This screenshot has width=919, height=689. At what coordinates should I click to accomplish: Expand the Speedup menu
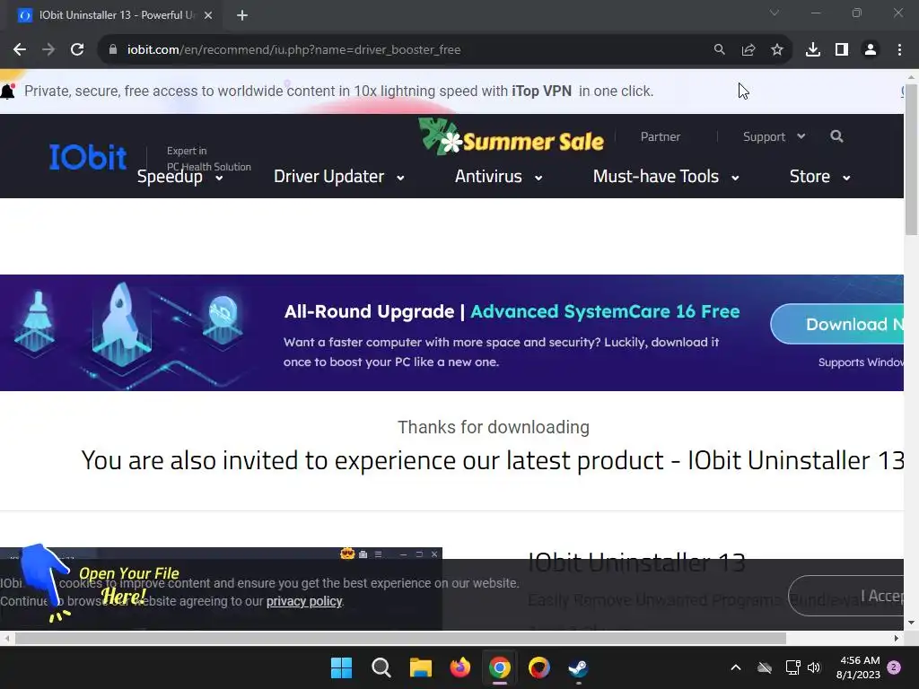click(x=179, y=177)
